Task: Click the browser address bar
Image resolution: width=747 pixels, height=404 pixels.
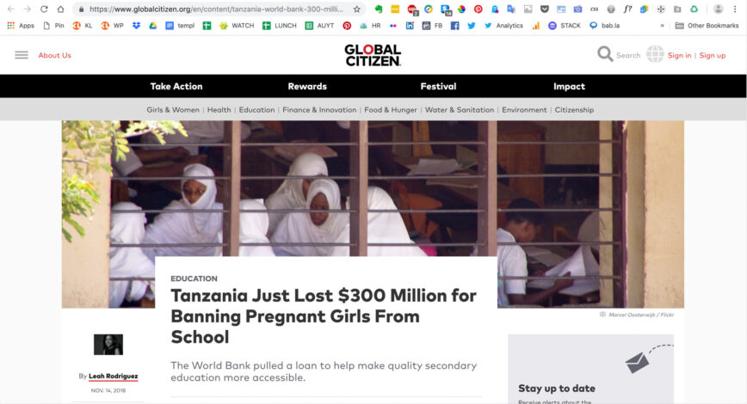Action: [x=216, y=9]
